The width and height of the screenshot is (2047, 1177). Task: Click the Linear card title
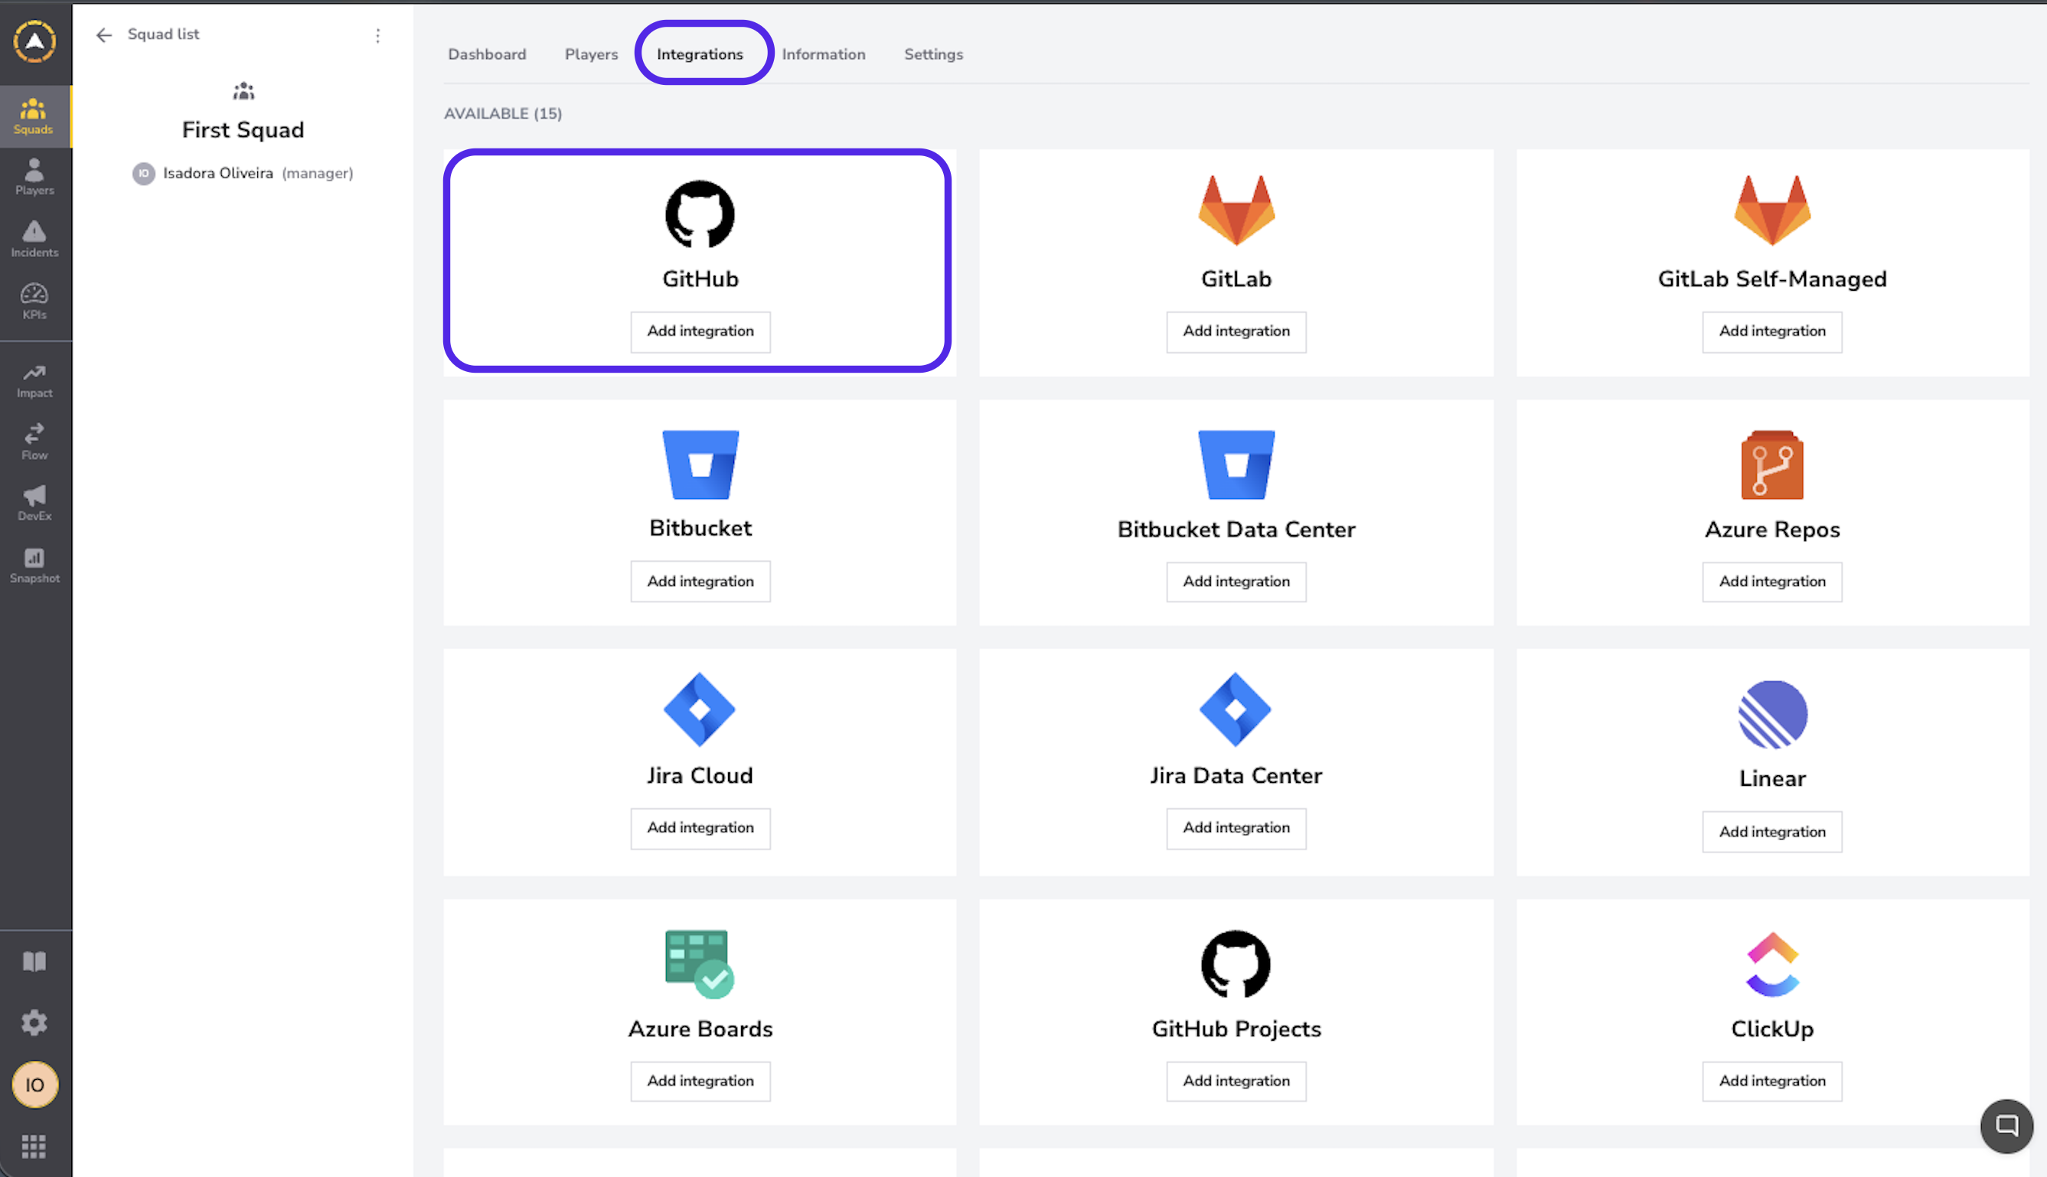coord(1772,778)
